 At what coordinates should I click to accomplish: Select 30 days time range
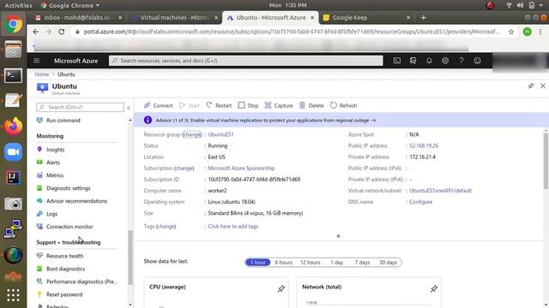click(389, 263)
